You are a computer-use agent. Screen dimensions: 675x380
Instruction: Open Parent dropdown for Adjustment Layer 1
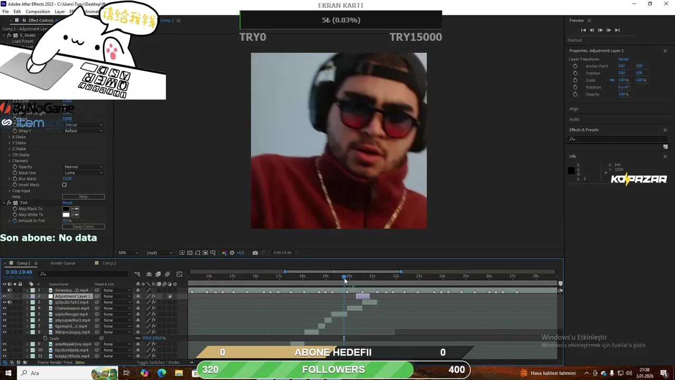(117, 296)
